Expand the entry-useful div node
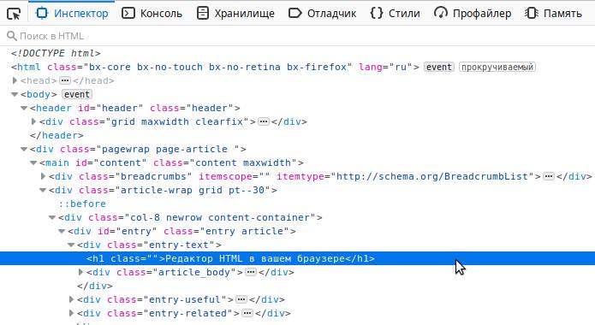The image size is (595, 325). click(71, 299)
